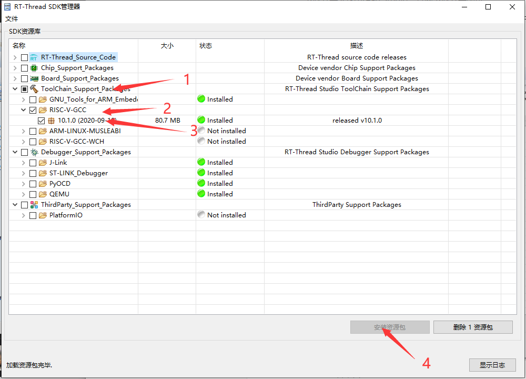Expand the Chip_Support_Packages tree node
Screen dimensions: 526x379
pyautogui.click(x=15, y=68)
